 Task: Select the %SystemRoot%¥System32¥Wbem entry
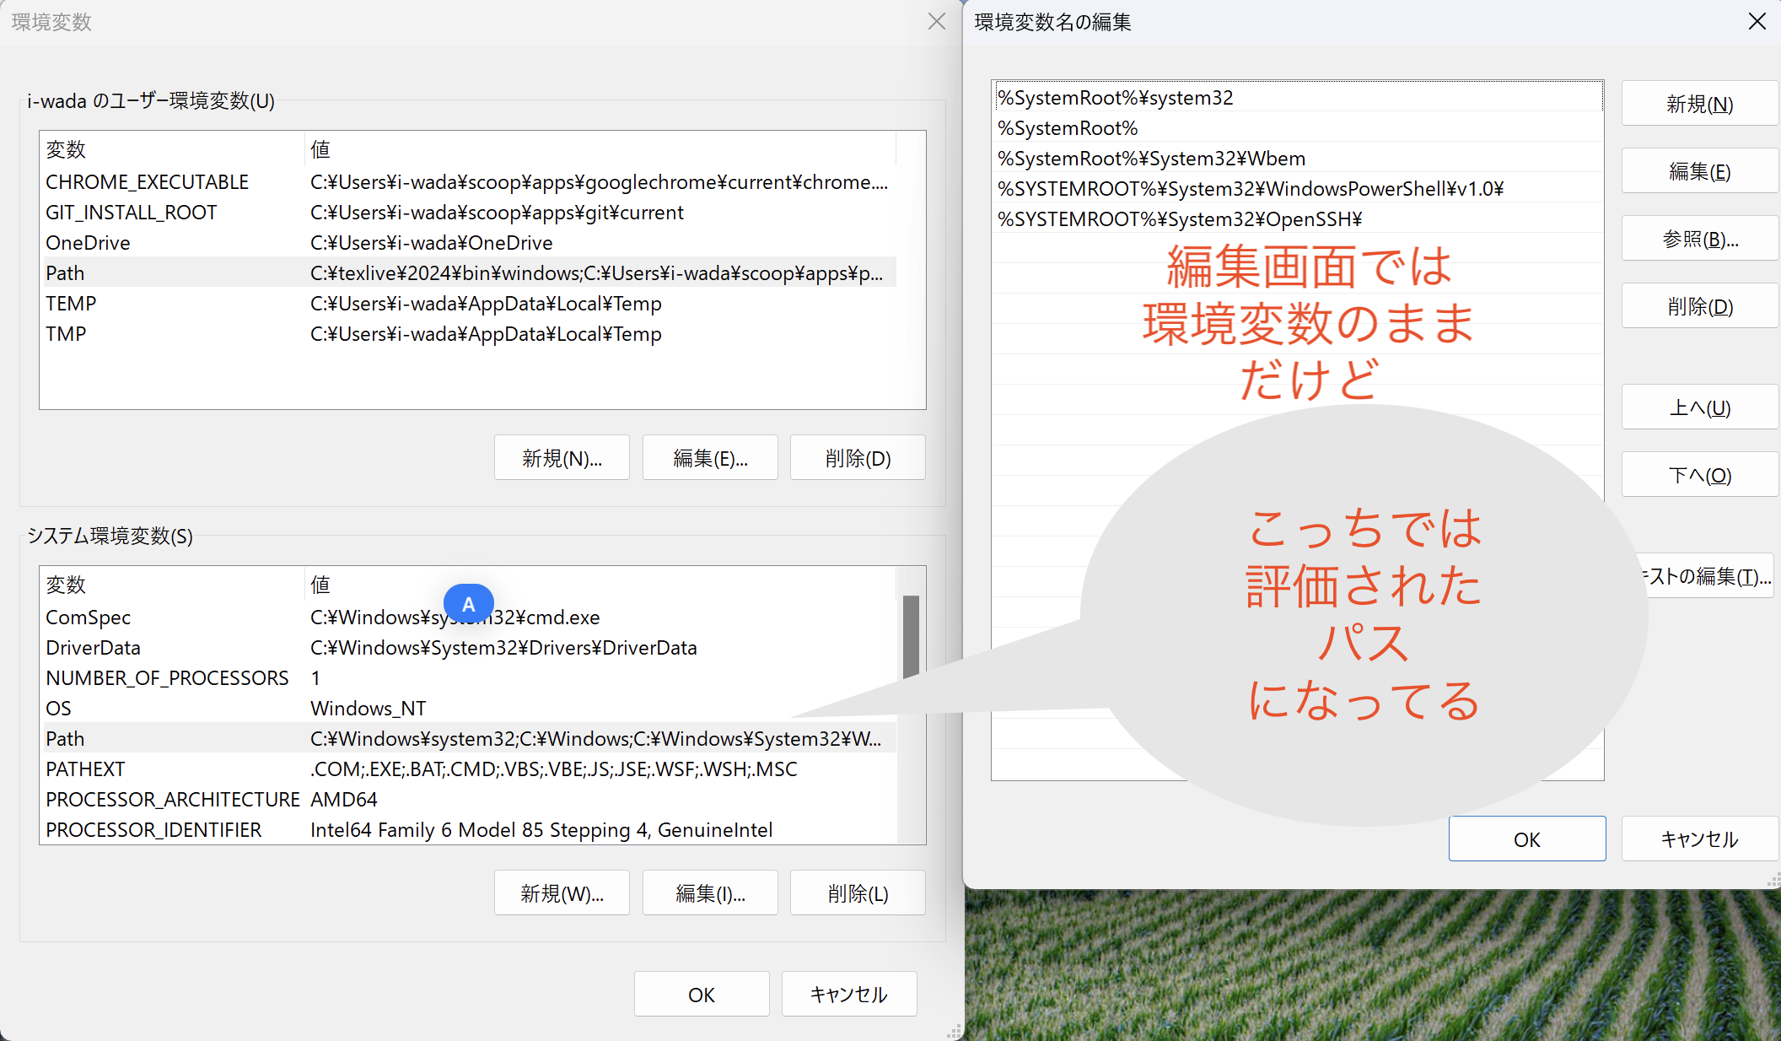(1298, 158)
